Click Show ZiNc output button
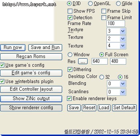 click(x=31, y=99)
